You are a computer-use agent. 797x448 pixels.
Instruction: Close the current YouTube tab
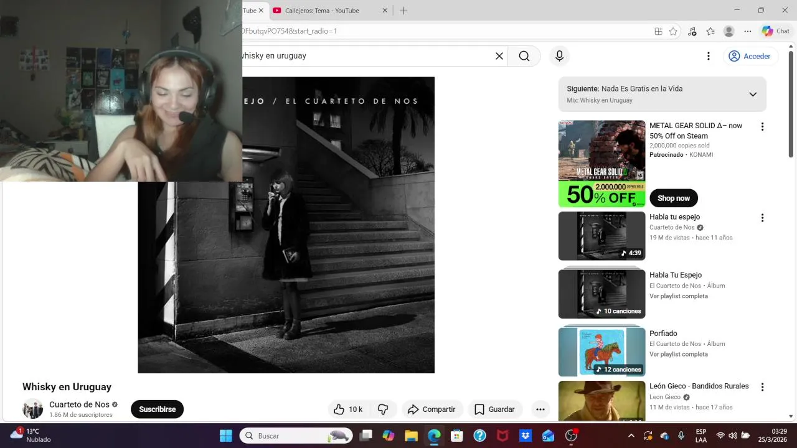261,11
